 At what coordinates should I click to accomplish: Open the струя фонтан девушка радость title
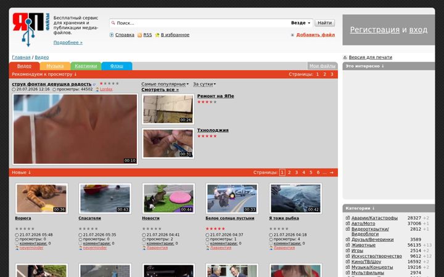pos(52,84)
